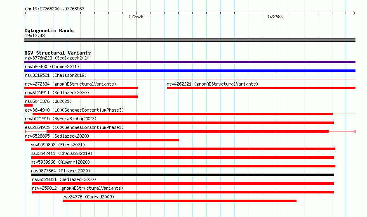Click the 57267k ruler position label
This screenshot has width=367, height=217.
[136, 17]
